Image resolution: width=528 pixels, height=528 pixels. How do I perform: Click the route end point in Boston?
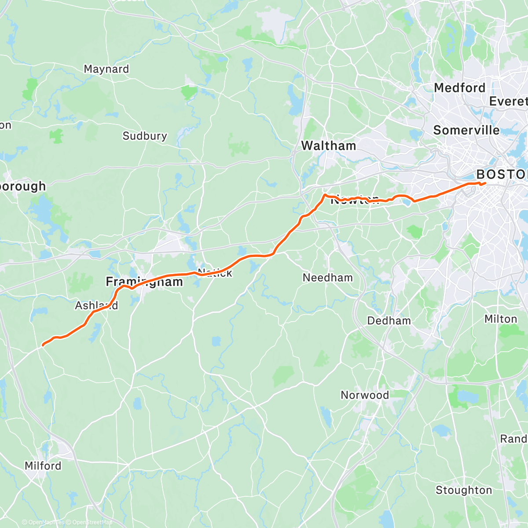pos(484,183)
